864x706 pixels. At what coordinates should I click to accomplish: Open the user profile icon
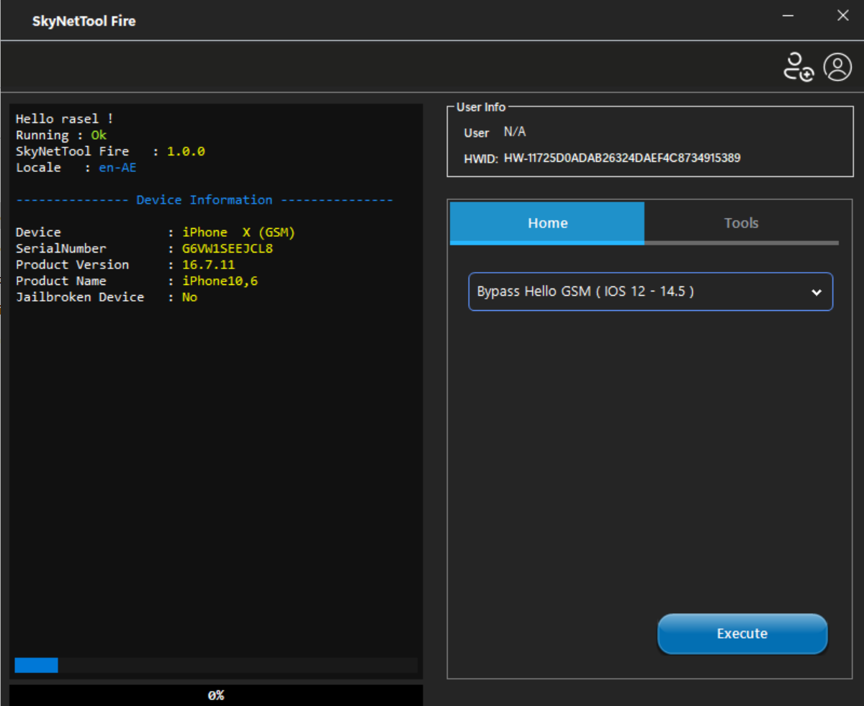point(837,67)
